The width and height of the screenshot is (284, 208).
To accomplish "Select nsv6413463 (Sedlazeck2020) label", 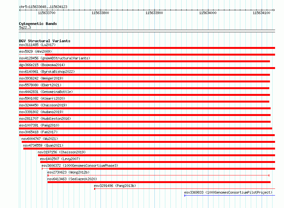I will [x=72, y=179].
